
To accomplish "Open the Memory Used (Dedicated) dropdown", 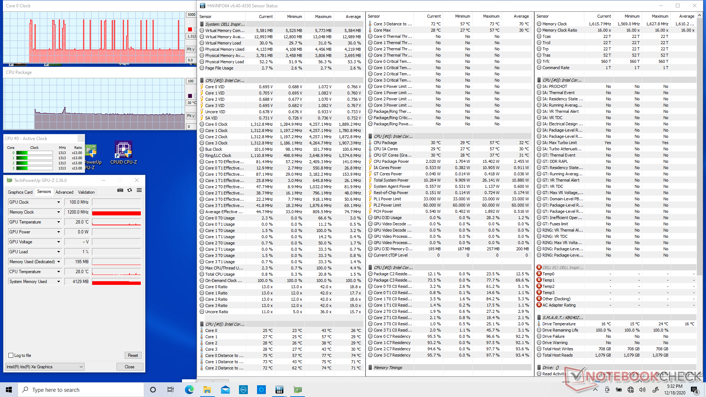I will click(x=58, y=262).
